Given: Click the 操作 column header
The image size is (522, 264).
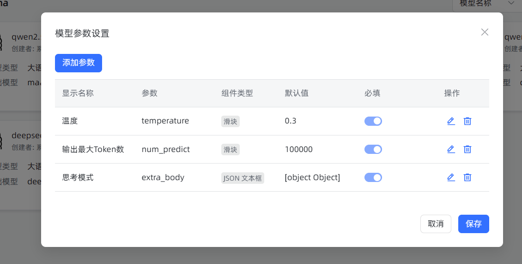Looking at the screenshot, I should (452, 93).
